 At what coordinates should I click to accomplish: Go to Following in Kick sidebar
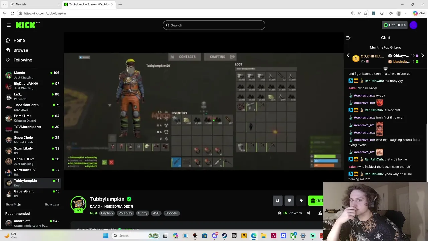(x=23, y=60)
